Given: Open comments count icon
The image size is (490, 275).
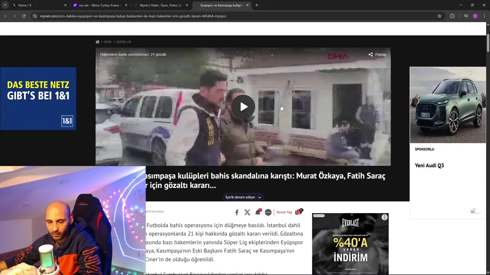Looking at the screenshot, I should [299, 212].
